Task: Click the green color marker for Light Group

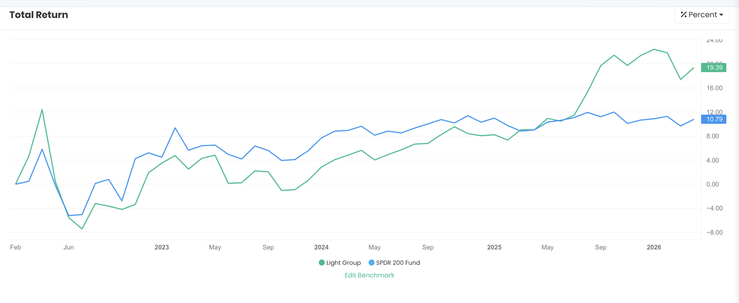Action: tap(321, 263)
